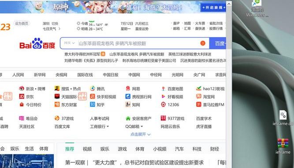Open the 虎牙直播 link
The image size is (294, 168).
[x=204, y=126]
